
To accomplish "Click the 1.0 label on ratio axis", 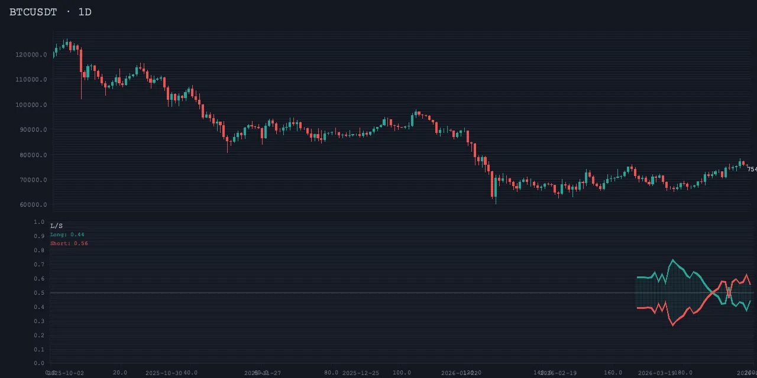I will pos(39,222).
